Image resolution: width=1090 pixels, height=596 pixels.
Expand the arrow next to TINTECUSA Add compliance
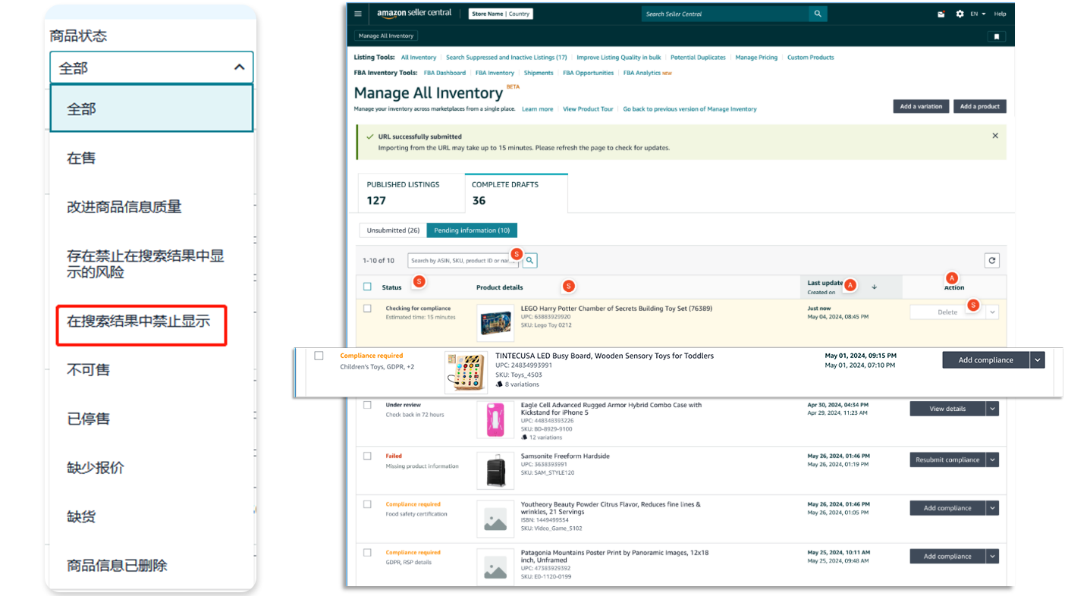[1038, 360]
